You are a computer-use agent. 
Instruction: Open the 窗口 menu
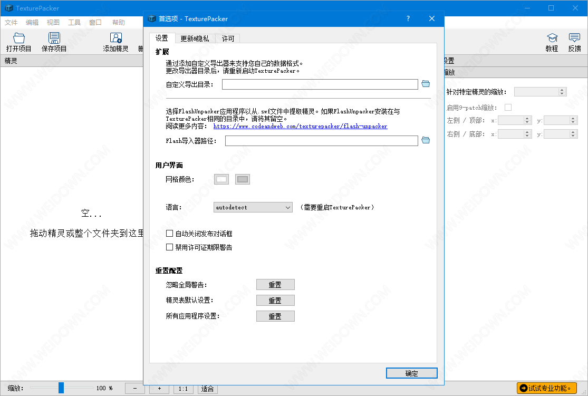tap(95, 23)
